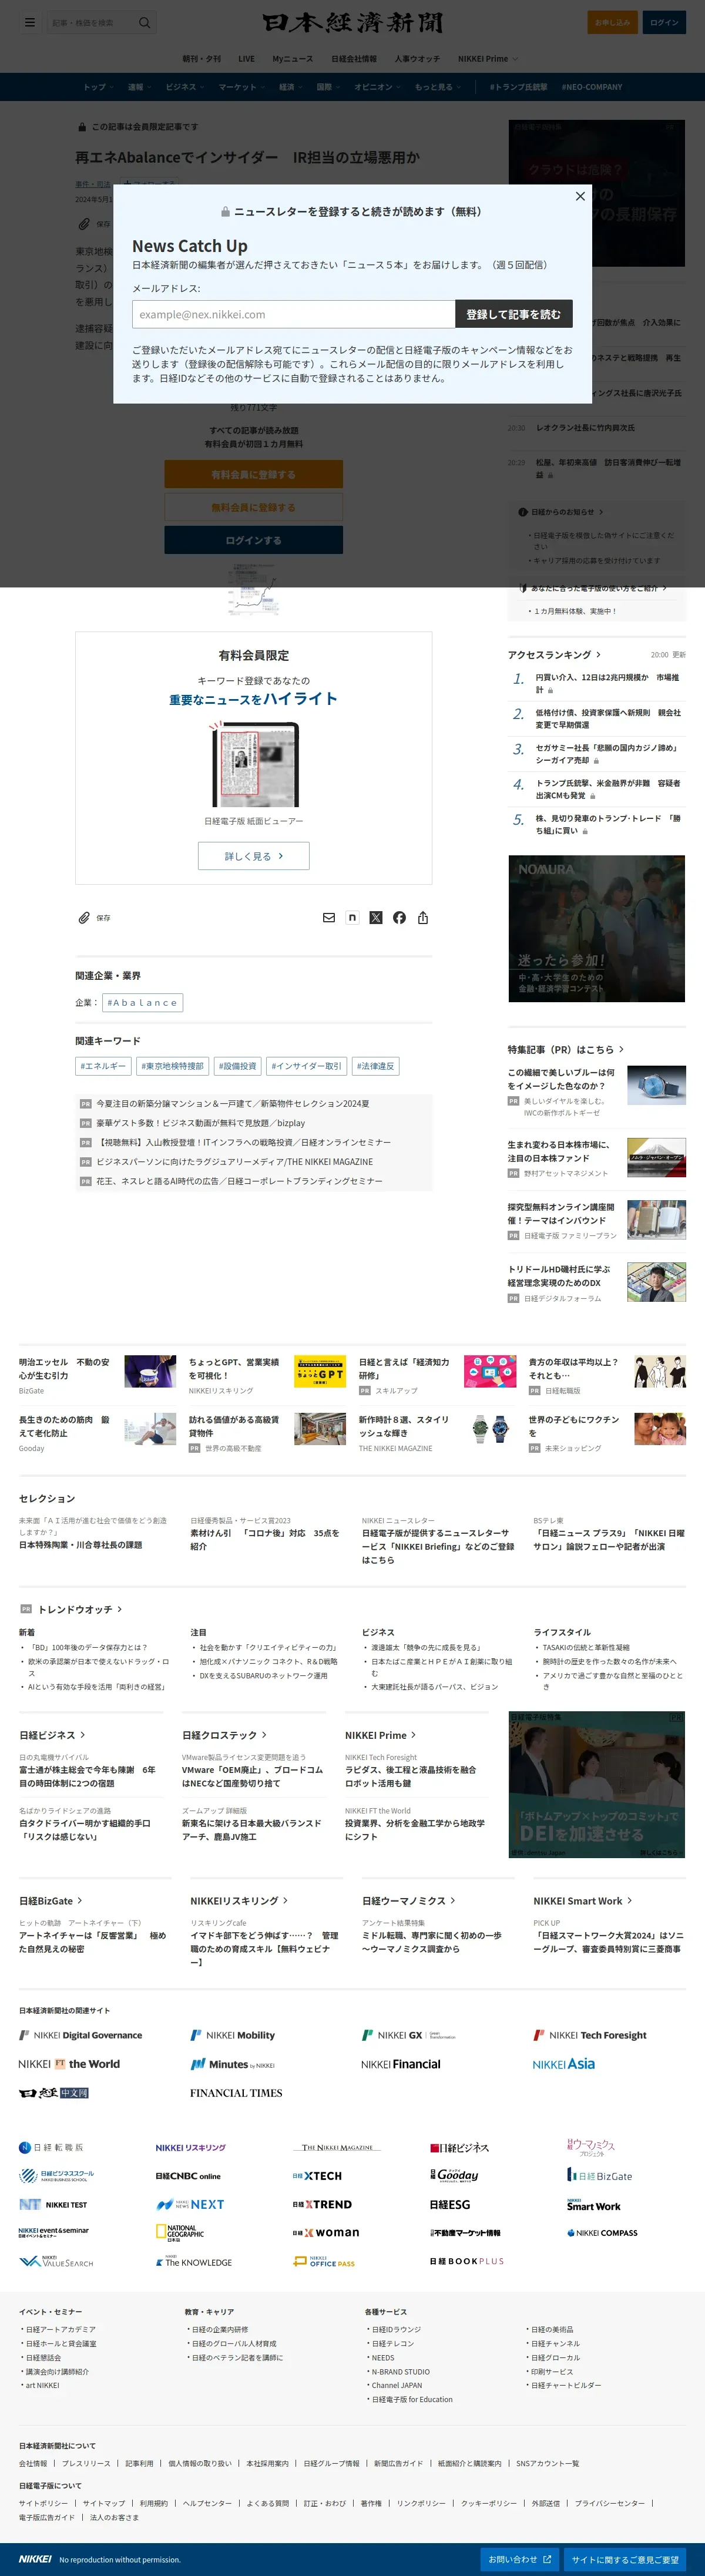Open 朝刊・夕刊 in top menu

(201, 59)
